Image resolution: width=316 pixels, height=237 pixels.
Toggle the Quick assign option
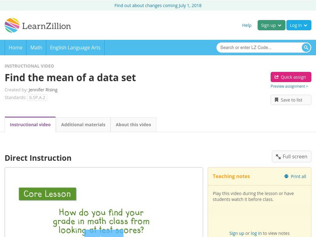click(x=290, y=77)
